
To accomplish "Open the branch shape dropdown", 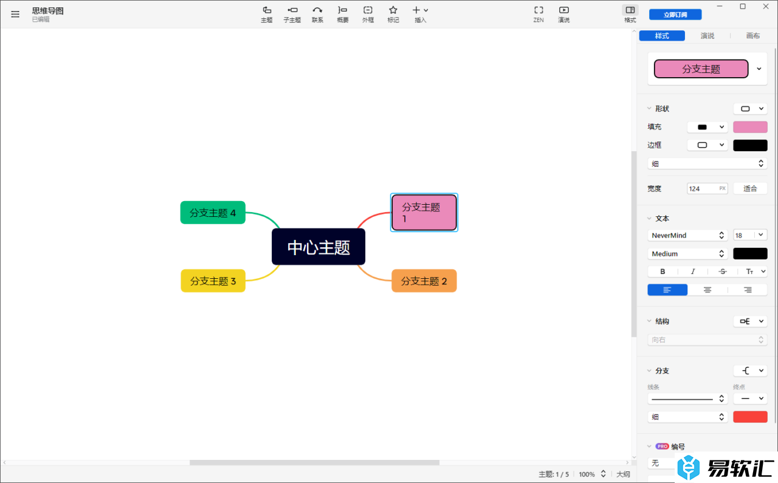I will tap(751, 371).
